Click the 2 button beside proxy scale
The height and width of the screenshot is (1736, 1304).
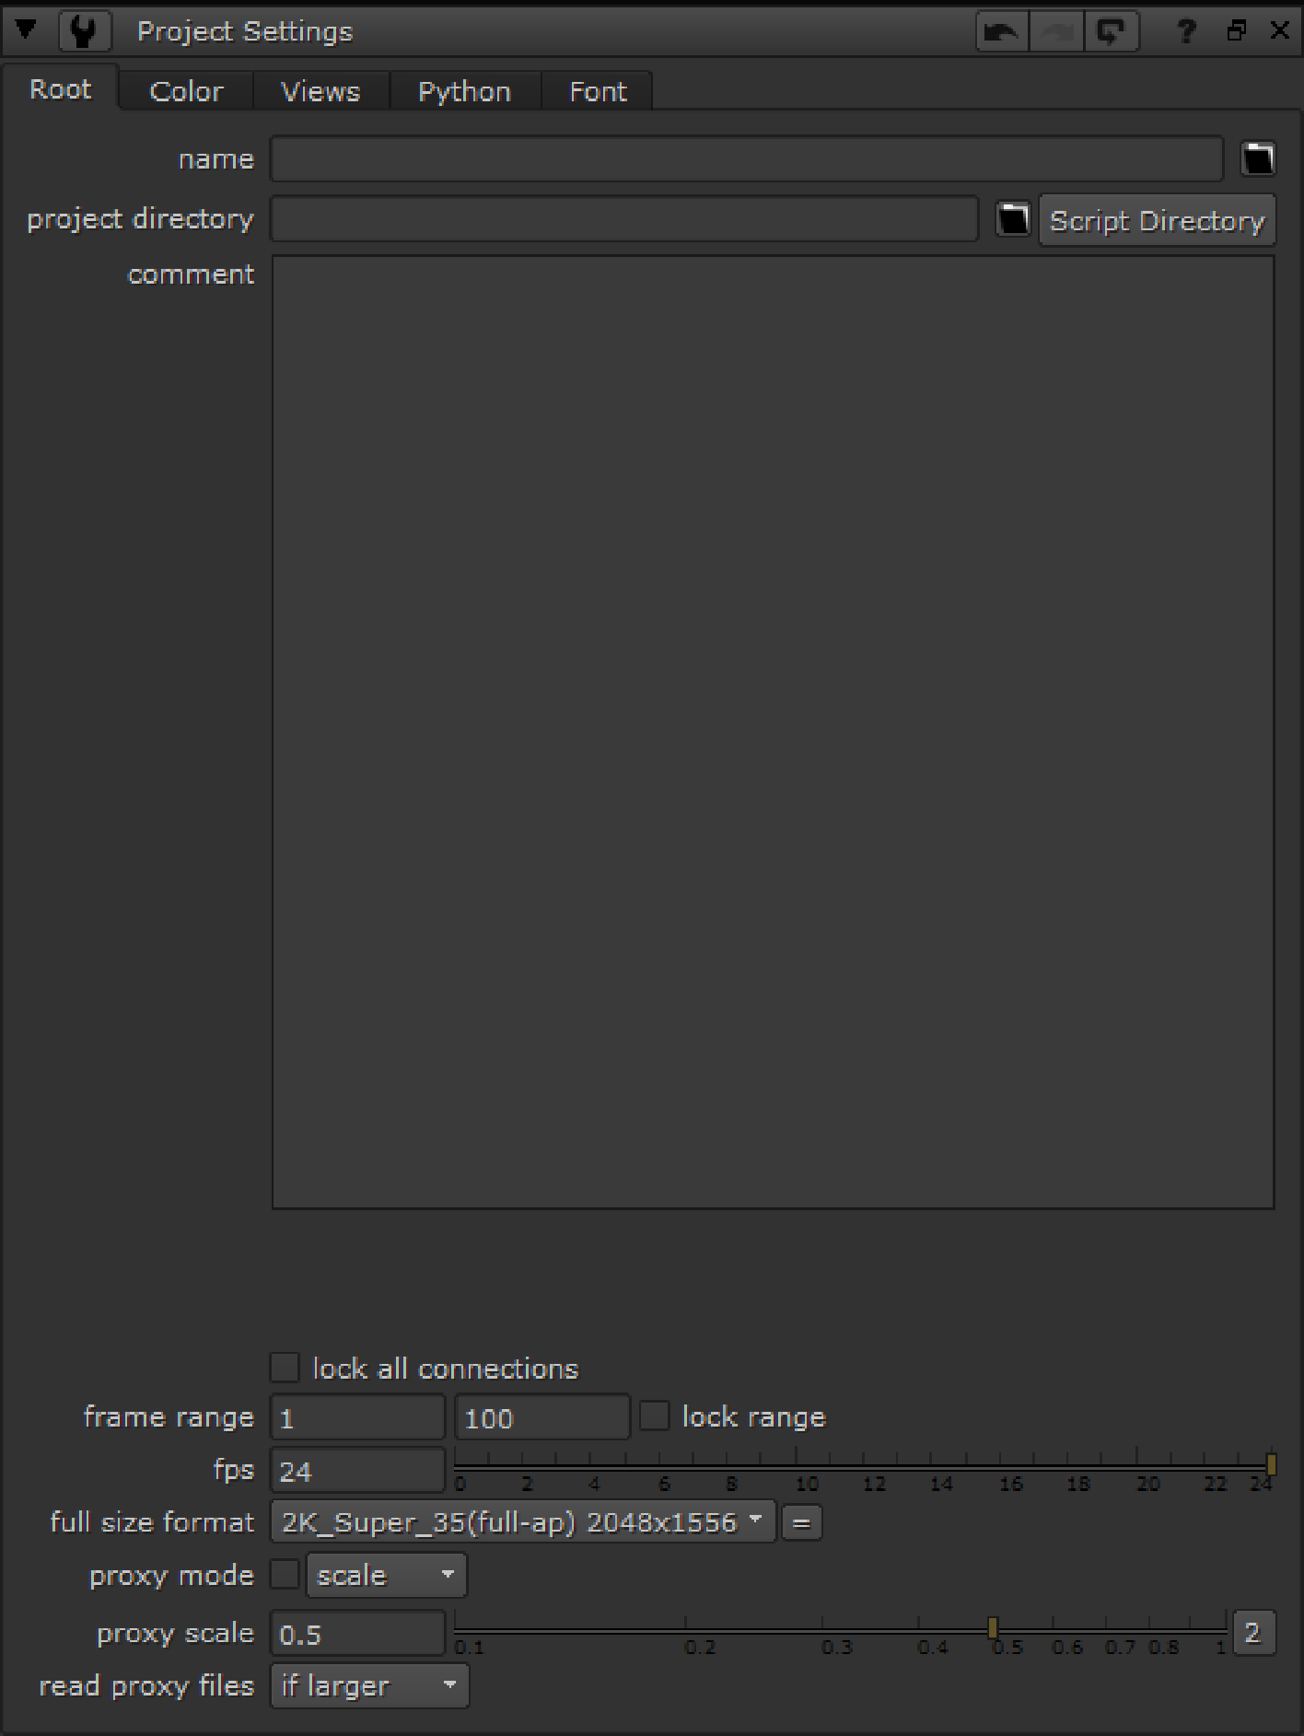pos(1252,1634)
